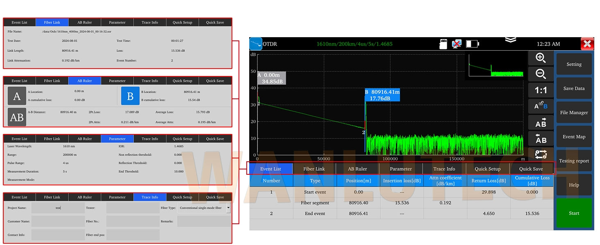Click the OTDR app icon in header
Image resolution: width=600 pixels, height=245 pixels.
(x=256, y=44)
